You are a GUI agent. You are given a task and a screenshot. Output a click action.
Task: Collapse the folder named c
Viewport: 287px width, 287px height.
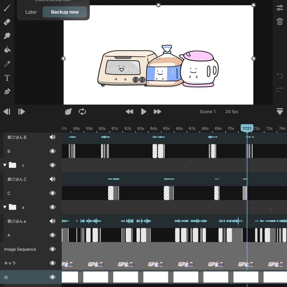5,165
